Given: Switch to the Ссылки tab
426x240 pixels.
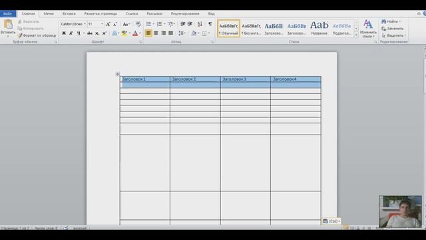Looking at the screenshot, I should point(132,13).
